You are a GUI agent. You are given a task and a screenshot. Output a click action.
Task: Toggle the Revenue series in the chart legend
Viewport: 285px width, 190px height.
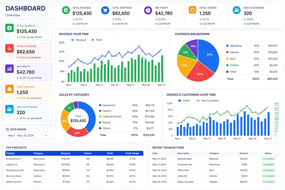point(78,40)
